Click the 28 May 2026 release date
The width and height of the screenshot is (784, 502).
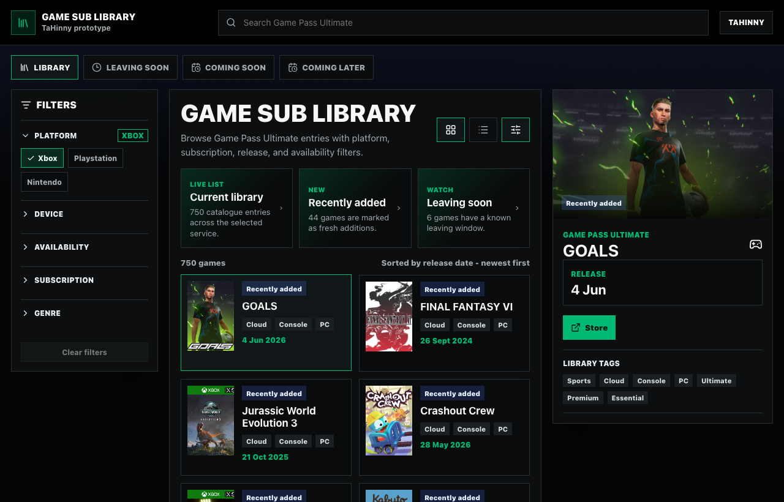pyautogui.click(x=445, y=445)
